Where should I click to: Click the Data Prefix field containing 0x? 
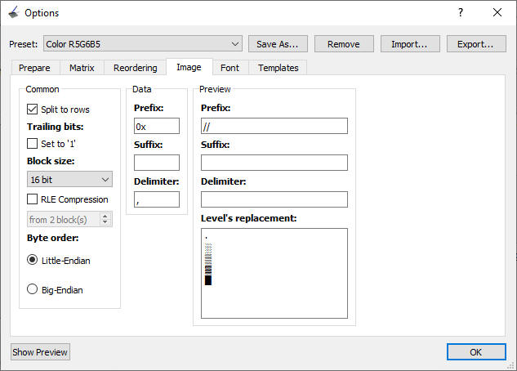pos(156,126)
